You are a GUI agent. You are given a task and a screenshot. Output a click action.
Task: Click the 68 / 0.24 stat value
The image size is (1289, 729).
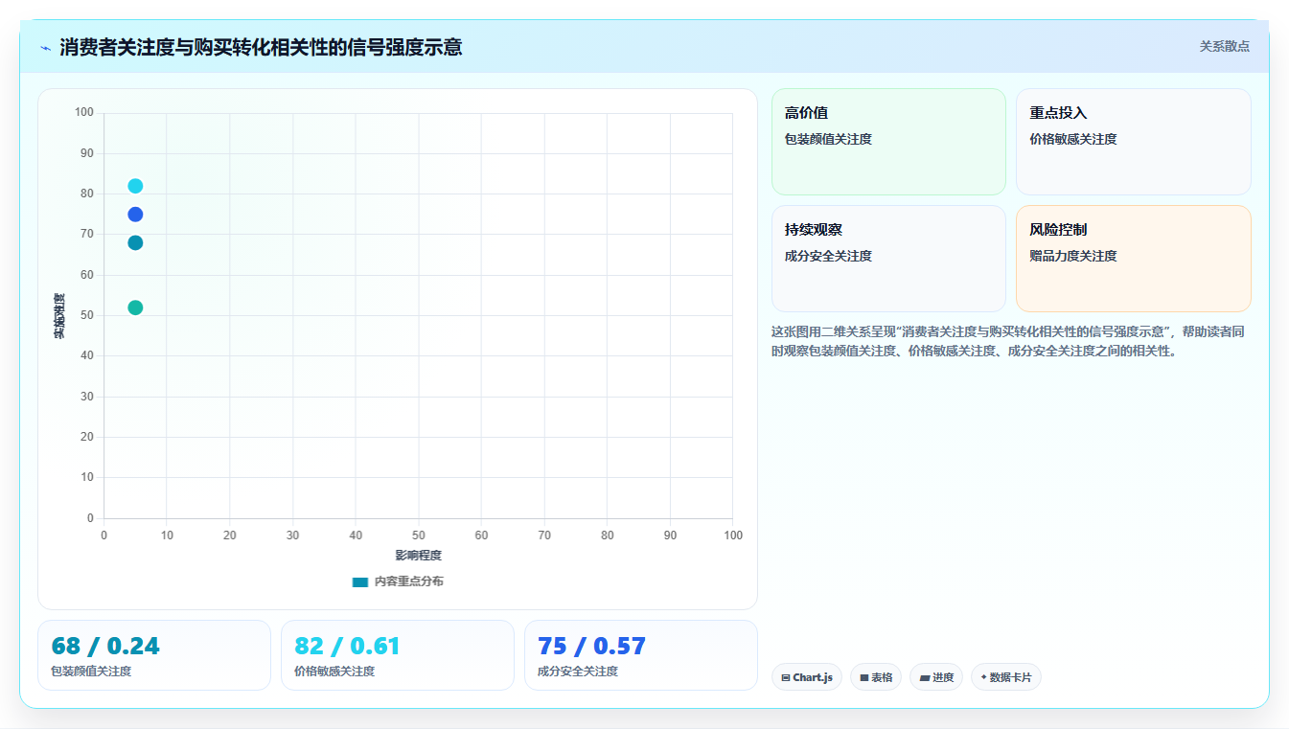tap(105, 646)
